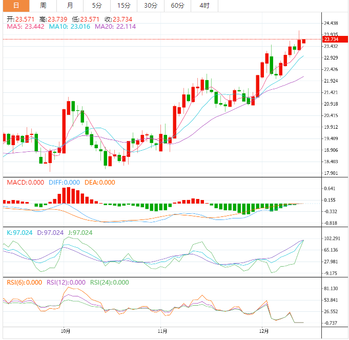Open the 4时 timeframe tab

click(x=204, y=6)
